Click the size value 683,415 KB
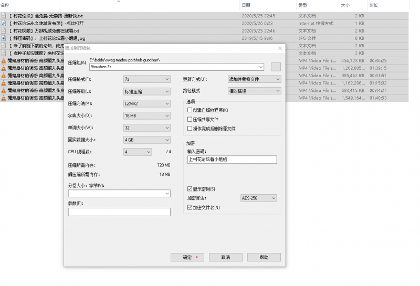The image size is (420, 286). 353,90
